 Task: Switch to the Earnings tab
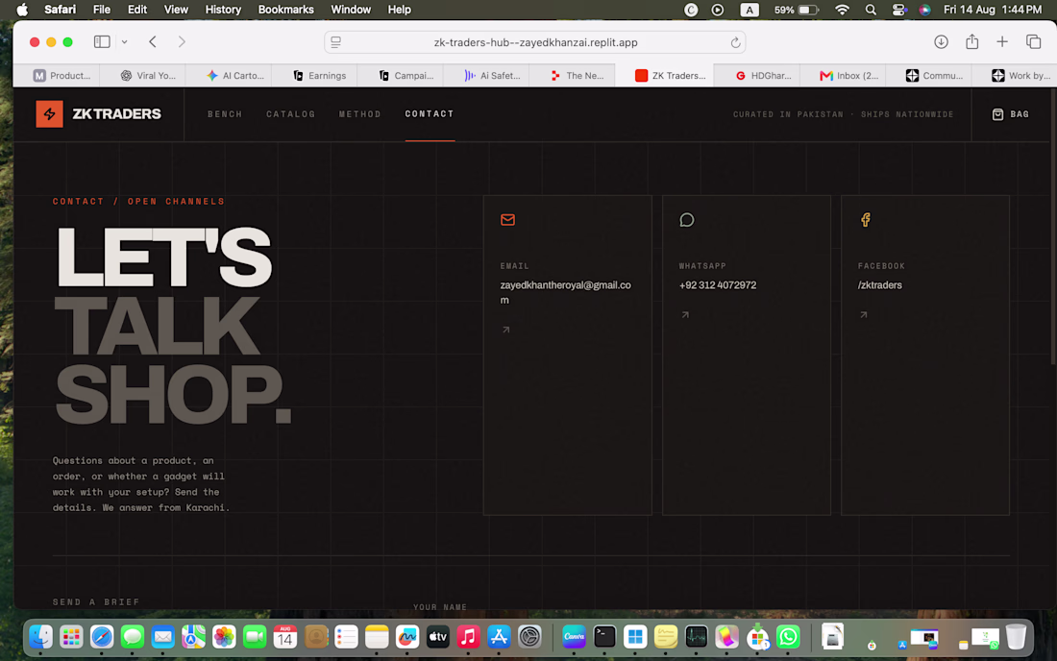click(x=319, y=76)
